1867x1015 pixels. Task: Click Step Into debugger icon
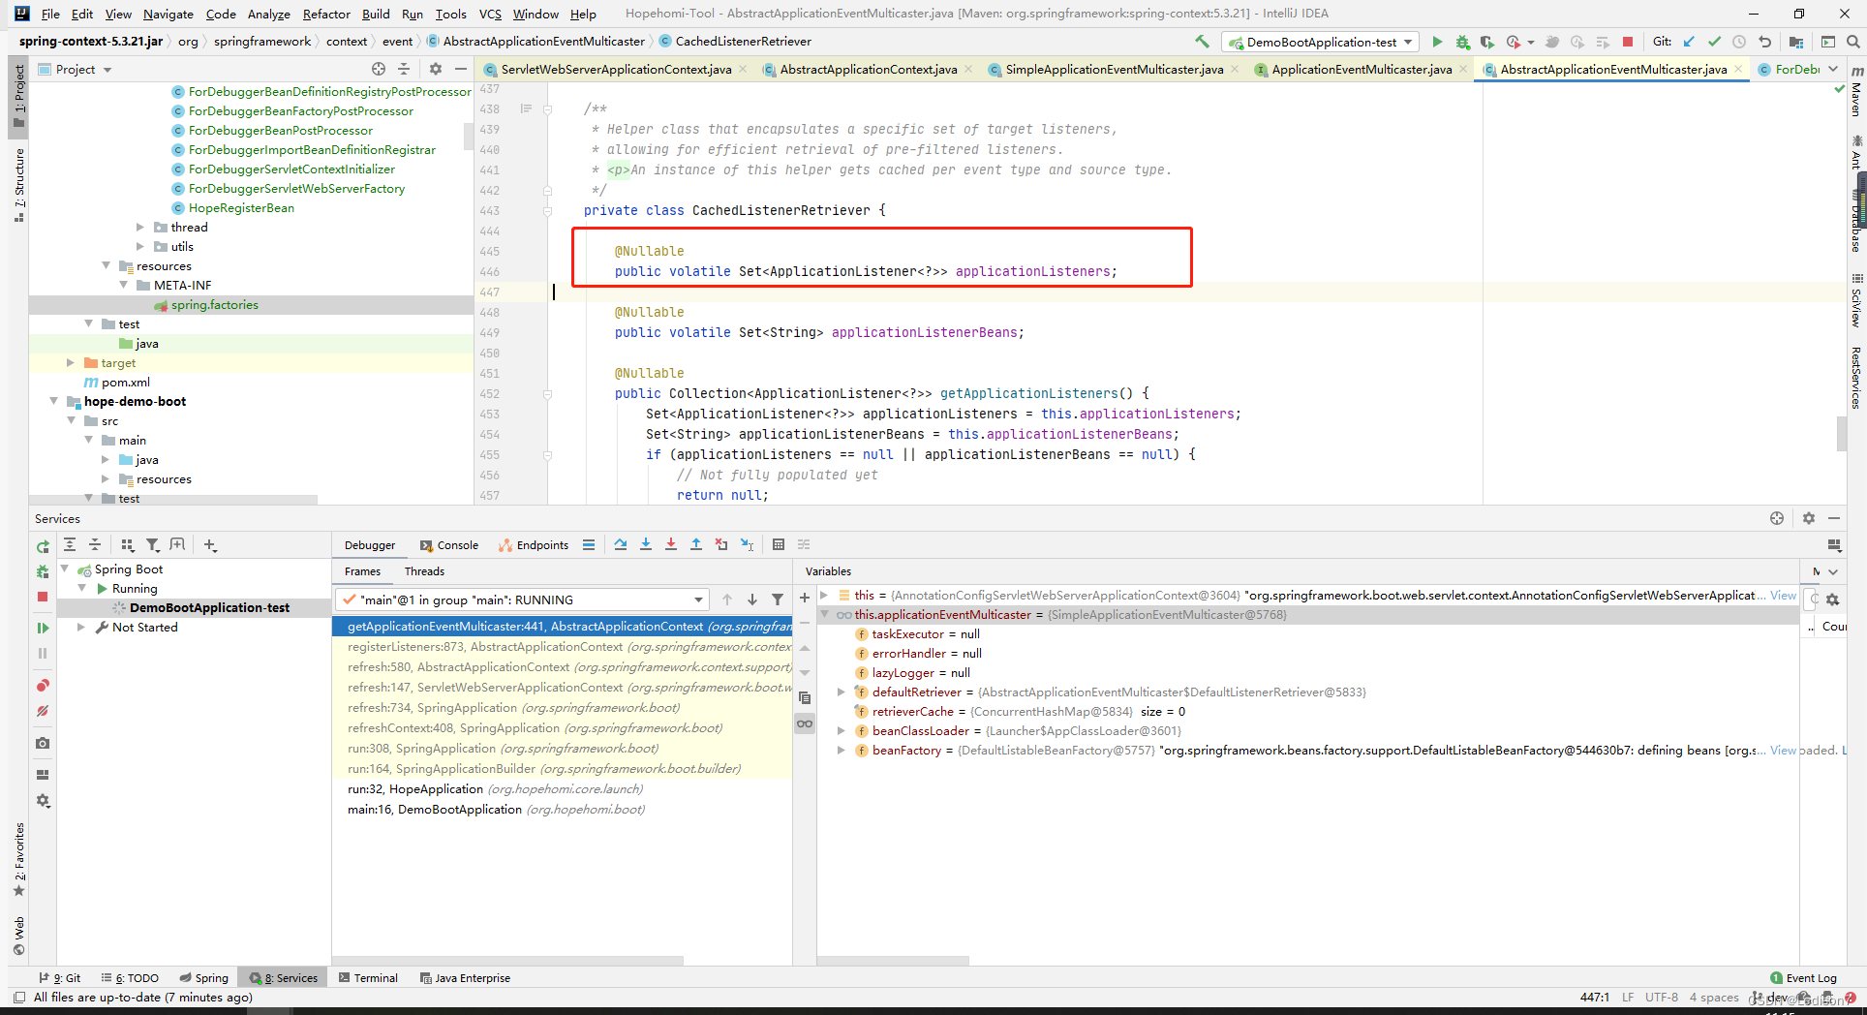tap(645, 544)
